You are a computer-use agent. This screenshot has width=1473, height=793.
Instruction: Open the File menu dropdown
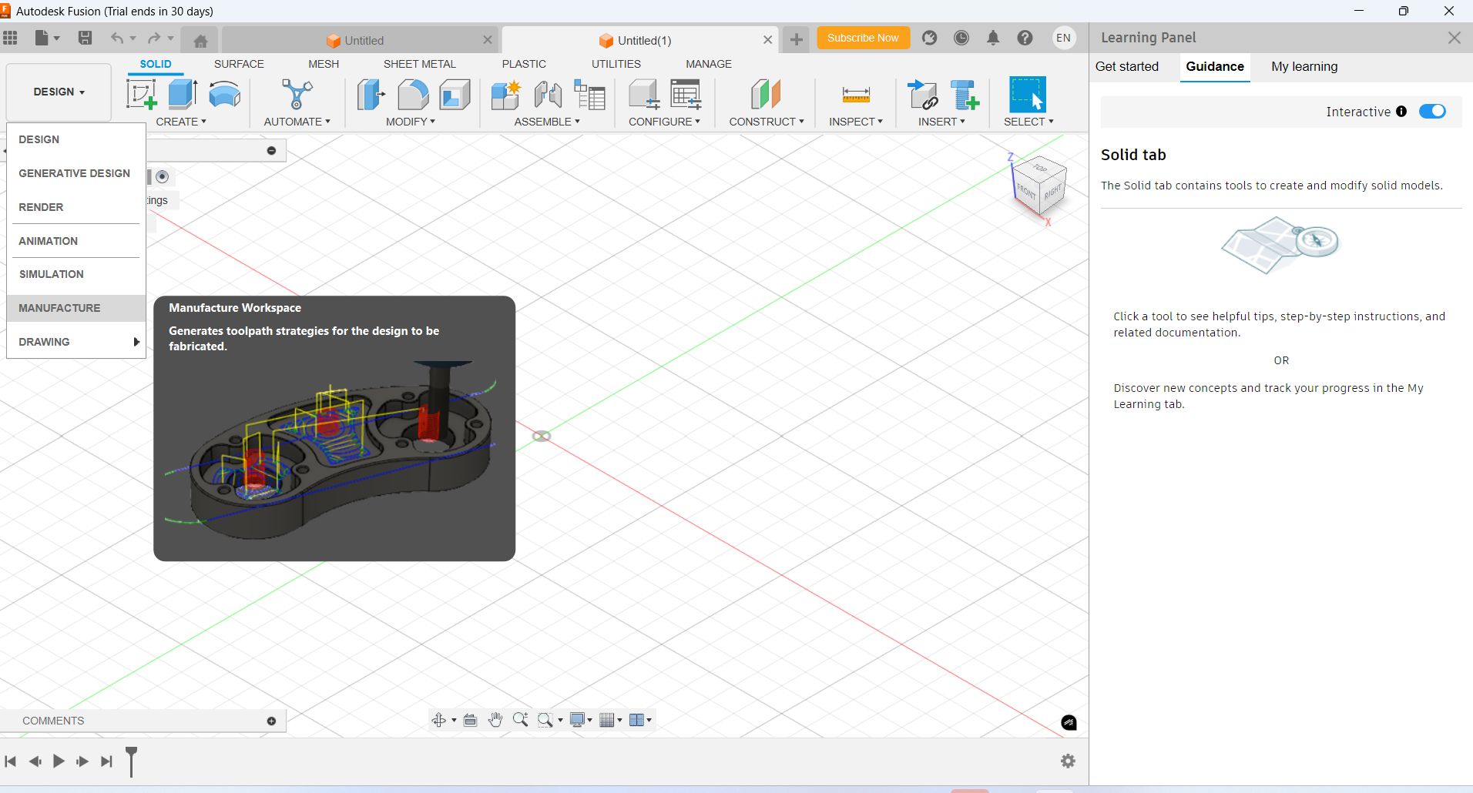point(47,38)
